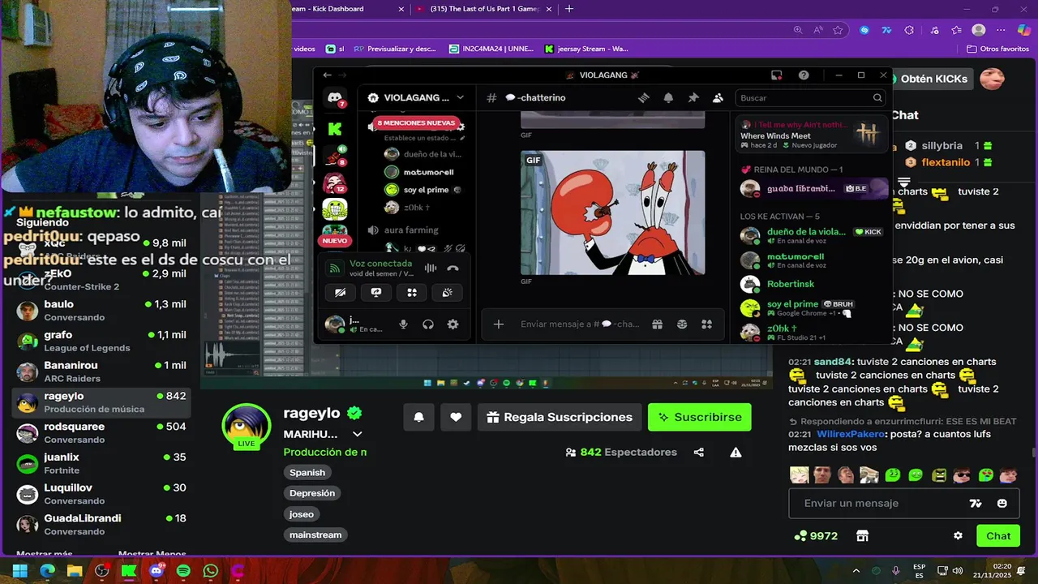Viewport: 1038px width, 584px height.
Task: Launch an activity in Discord voice panel
Action: coord(412,293)
